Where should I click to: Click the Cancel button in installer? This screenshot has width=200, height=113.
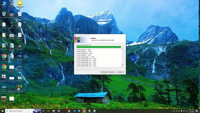pyautogui.click(x=121, y=72)
